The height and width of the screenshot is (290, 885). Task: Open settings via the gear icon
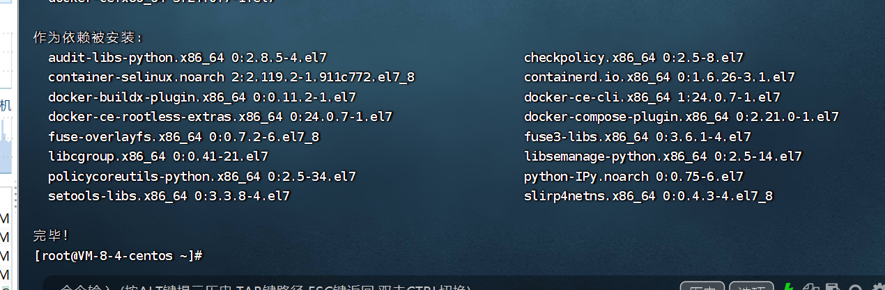876,287
